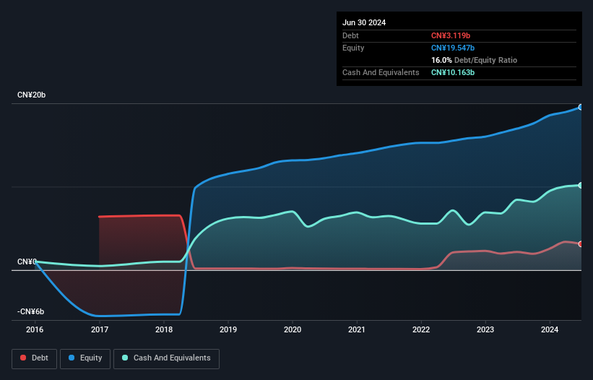Click the 2018 axis label
The height and width of the screenshot is (380, 593).
tap(164, 329)
